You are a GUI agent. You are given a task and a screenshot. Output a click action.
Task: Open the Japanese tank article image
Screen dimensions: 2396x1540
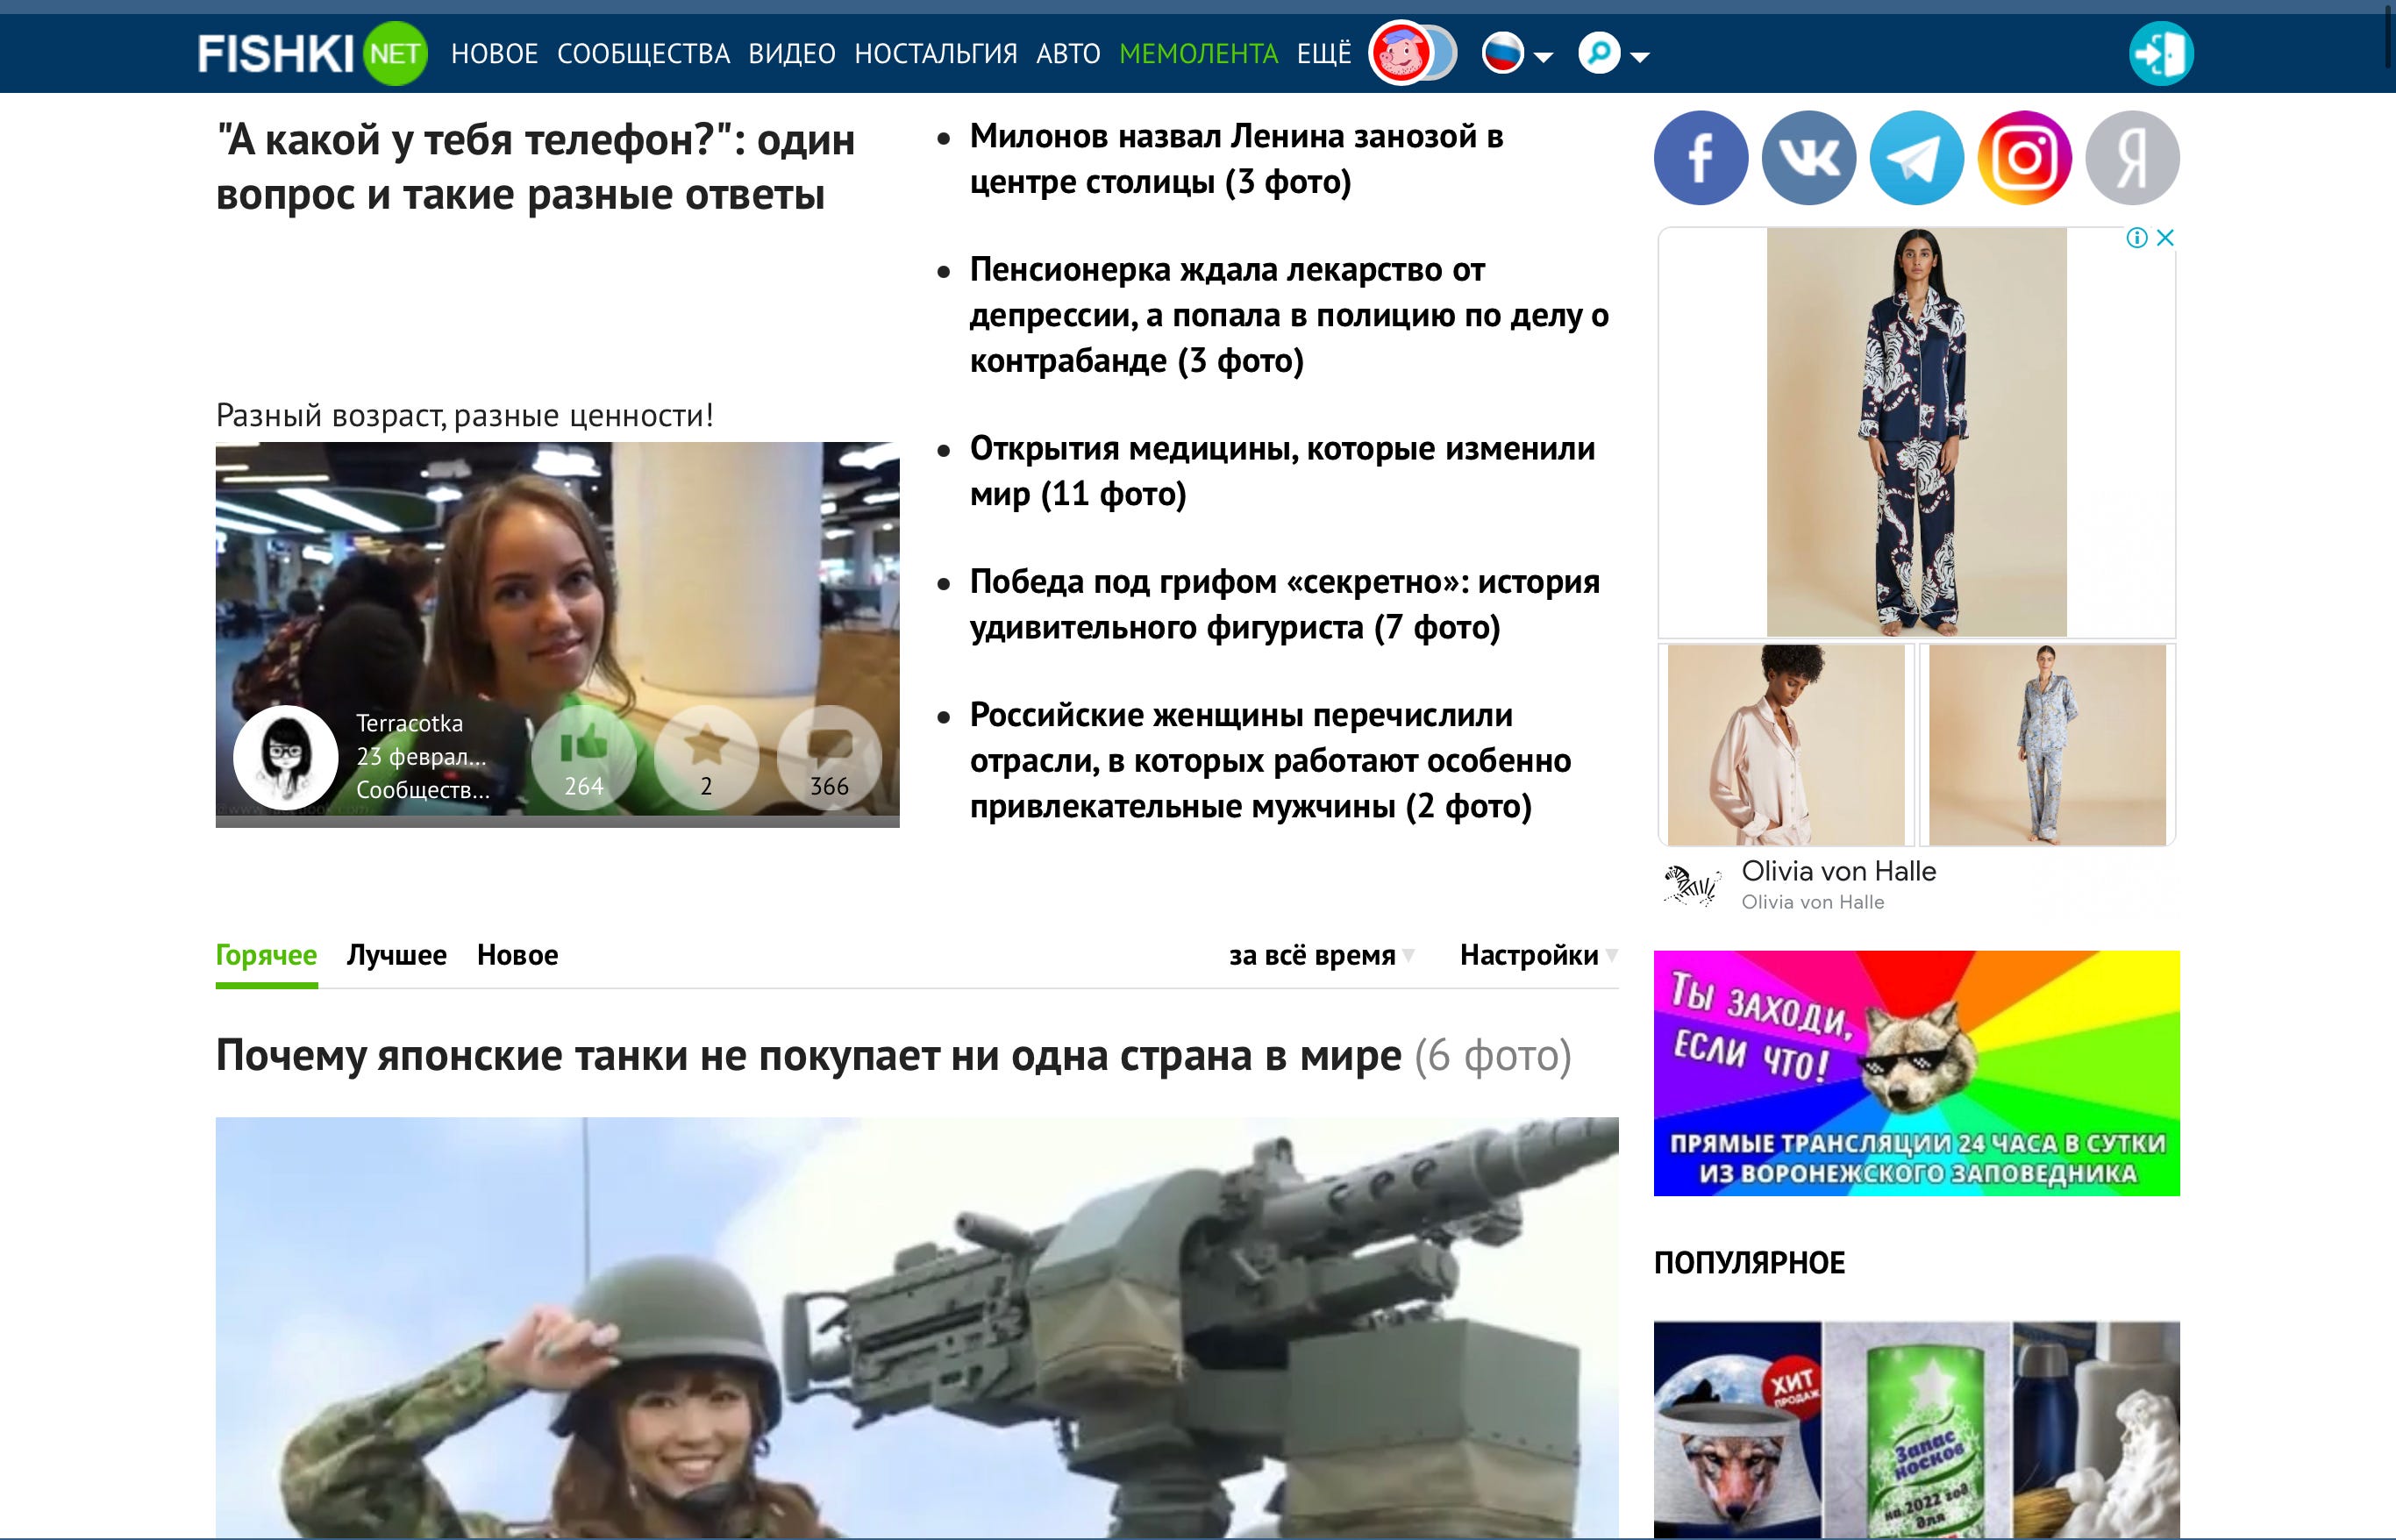click(x=917, y=1327)
